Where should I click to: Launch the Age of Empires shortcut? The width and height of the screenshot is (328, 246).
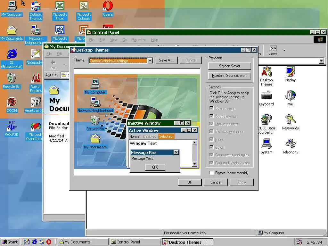36,83
